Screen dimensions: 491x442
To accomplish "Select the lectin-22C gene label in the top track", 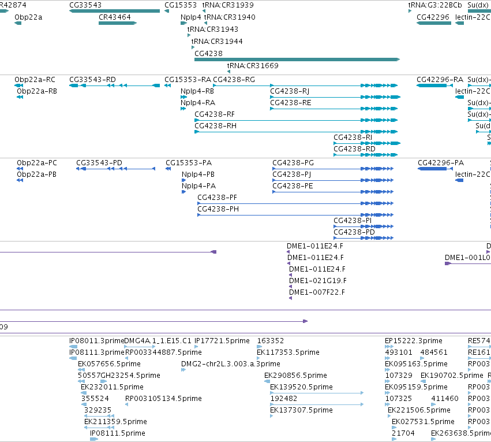I will pyautogui.click(x=473, y=17).
